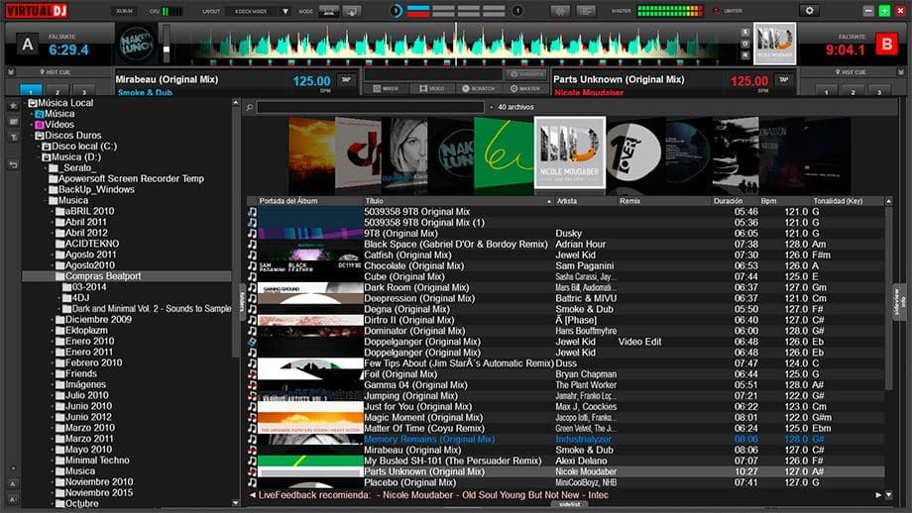Click the pink Vídeos library icon

(40, 125)
